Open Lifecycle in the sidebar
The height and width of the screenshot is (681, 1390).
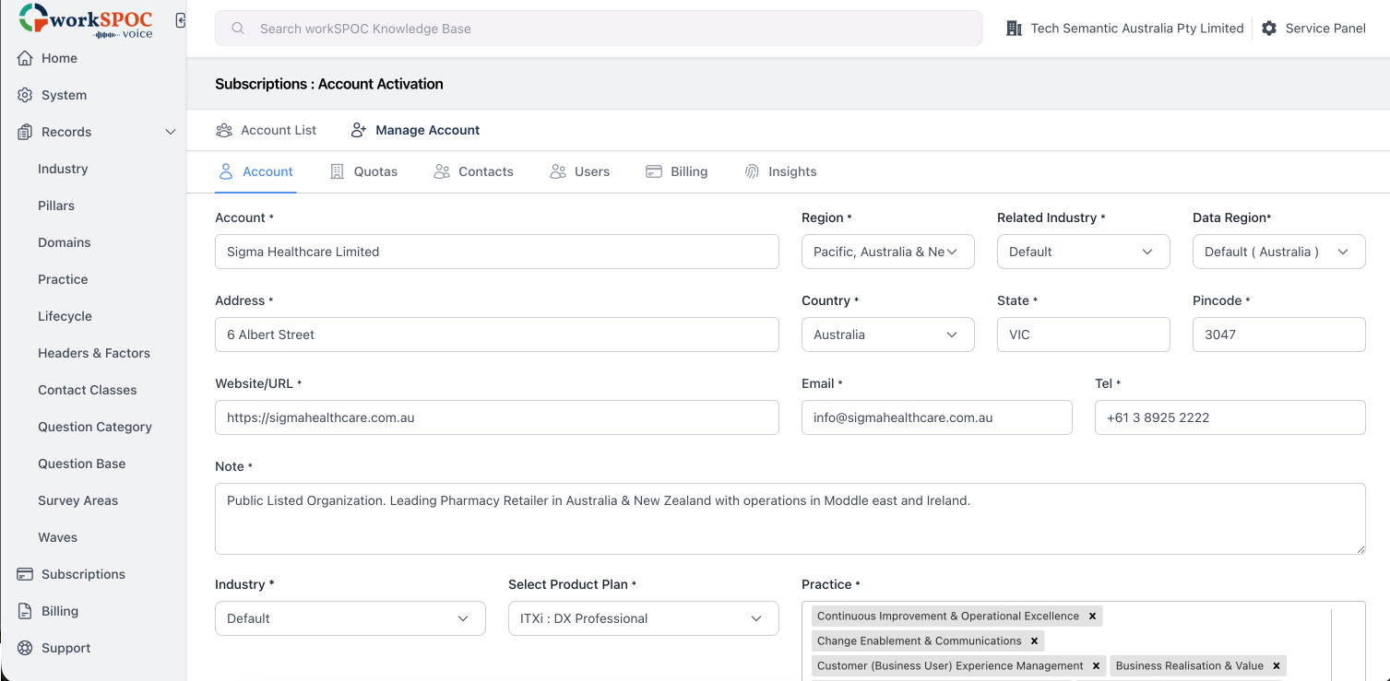pyautogui.click(x=65, y=316)
